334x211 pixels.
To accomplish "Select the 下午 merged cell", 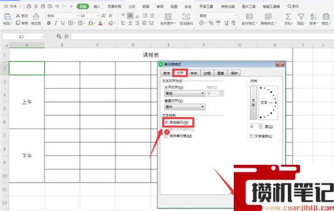I will coord(27,155).
